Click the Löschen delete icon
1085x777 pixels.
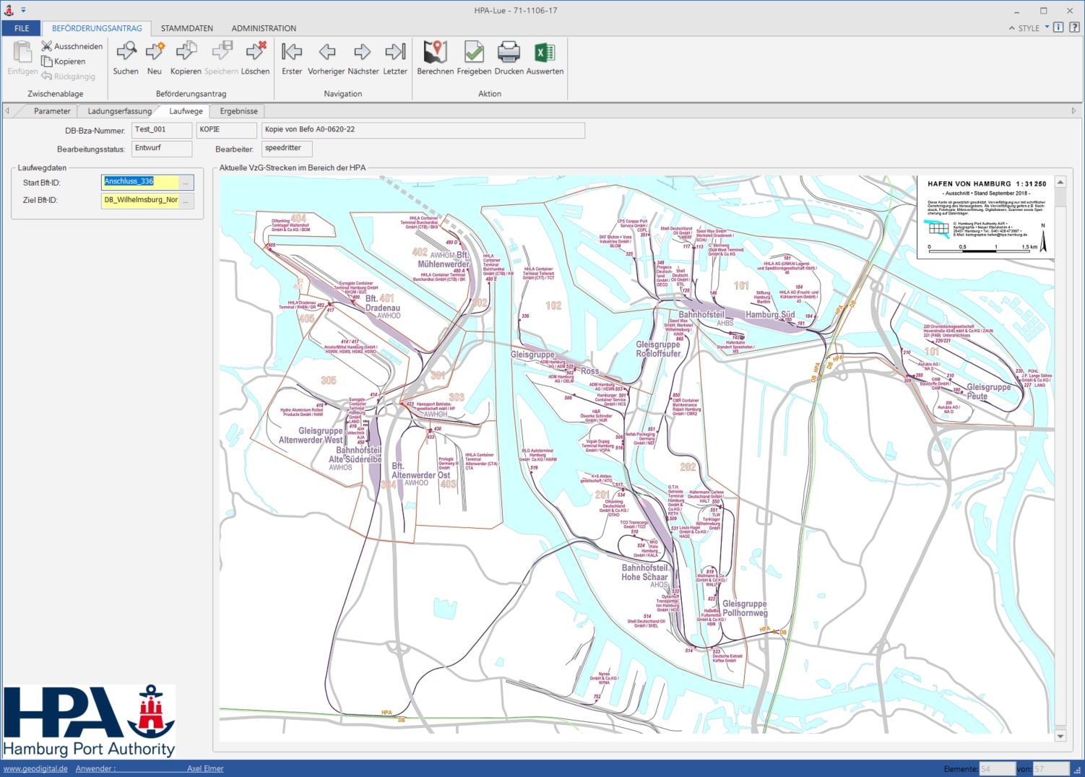[255, 52]
